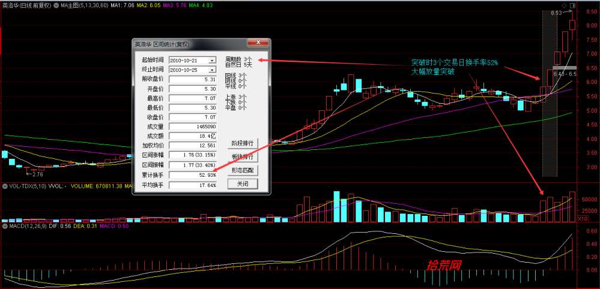Click the 8.53 high price marker
Image resolution: width=600 pixels, height=289 pixels.
point(556,13)
